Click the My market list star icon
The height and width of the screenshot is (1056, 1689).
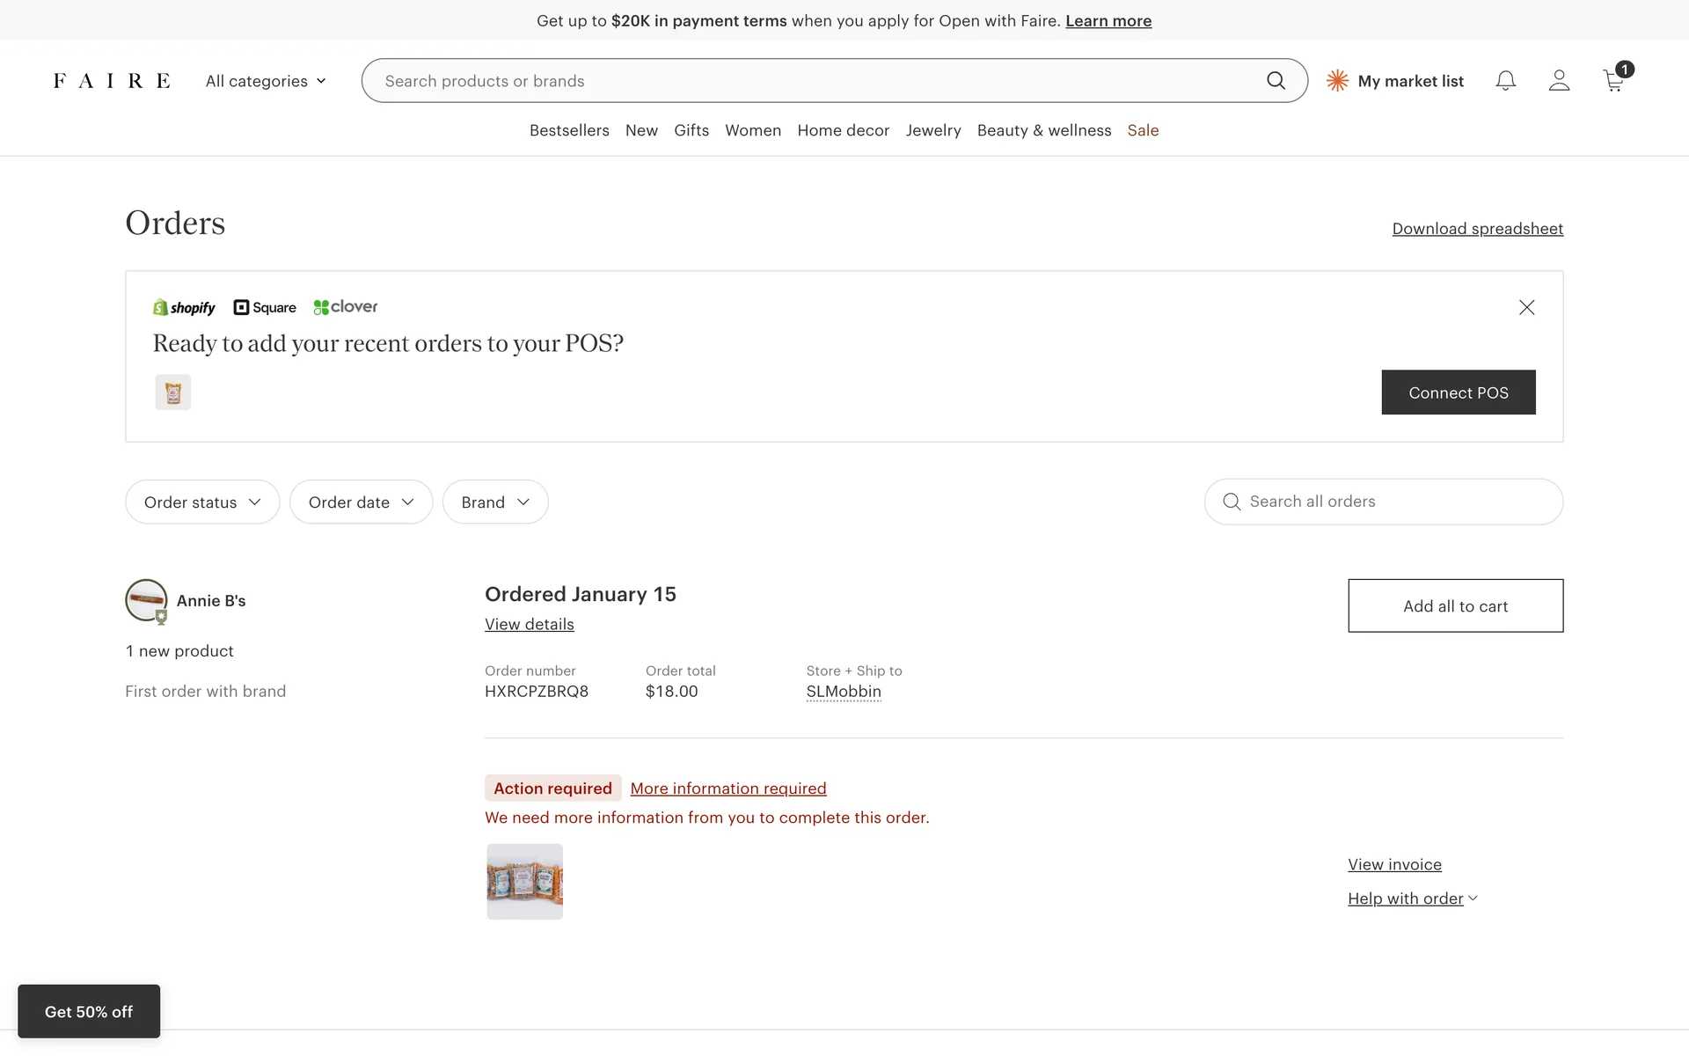pos(1337,81)
